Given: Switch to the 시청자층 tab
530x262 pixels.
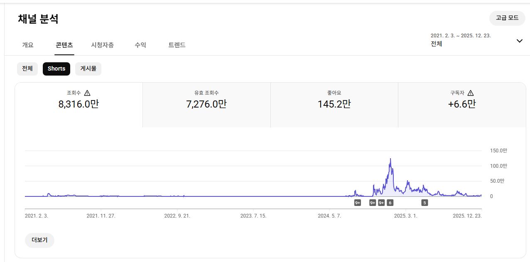Looking at the screenshot, I should (102, 45).
